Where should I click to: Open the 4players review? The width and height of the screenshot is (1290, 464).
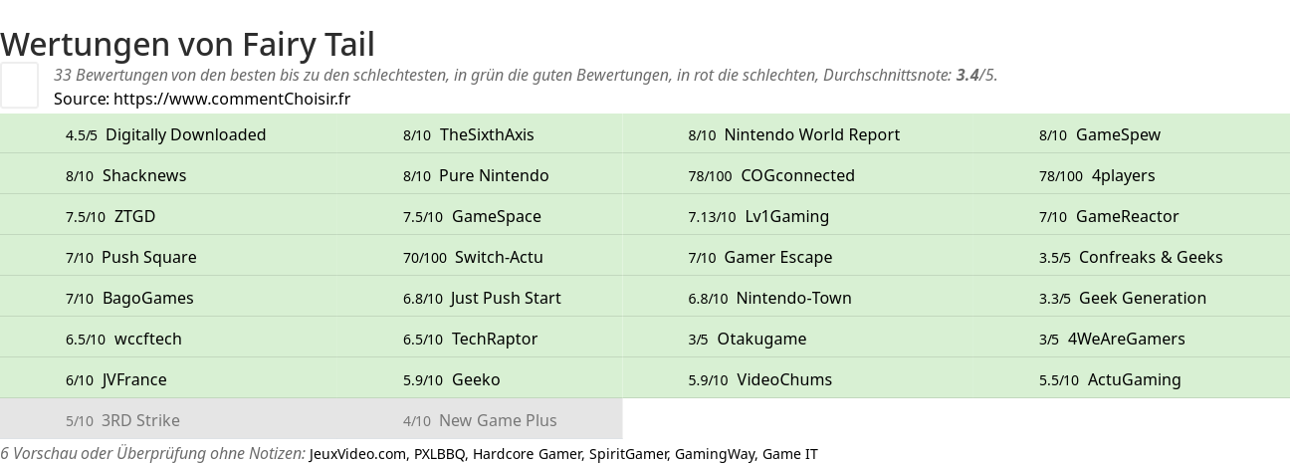[x=1124, y=175]
